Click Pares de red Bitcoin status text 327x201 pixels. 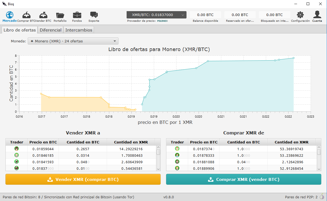coord(68,197)
